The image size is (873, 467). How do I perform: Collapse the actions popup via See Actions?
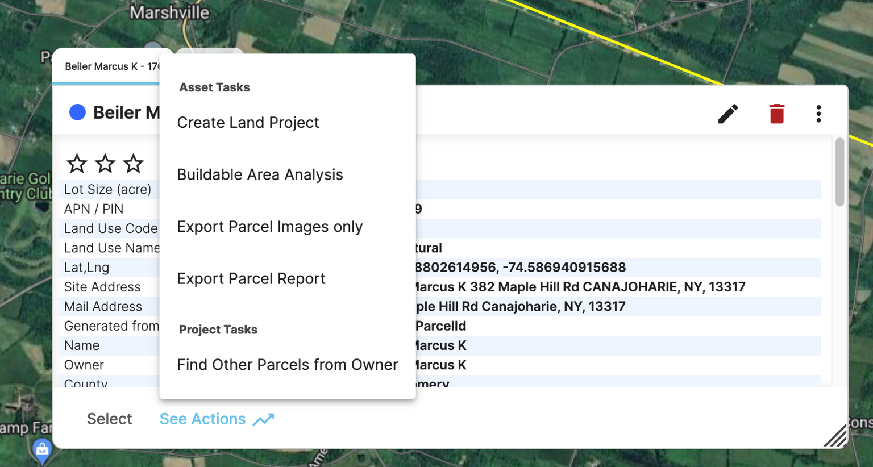pyautogui.click(x=202, y=419)
